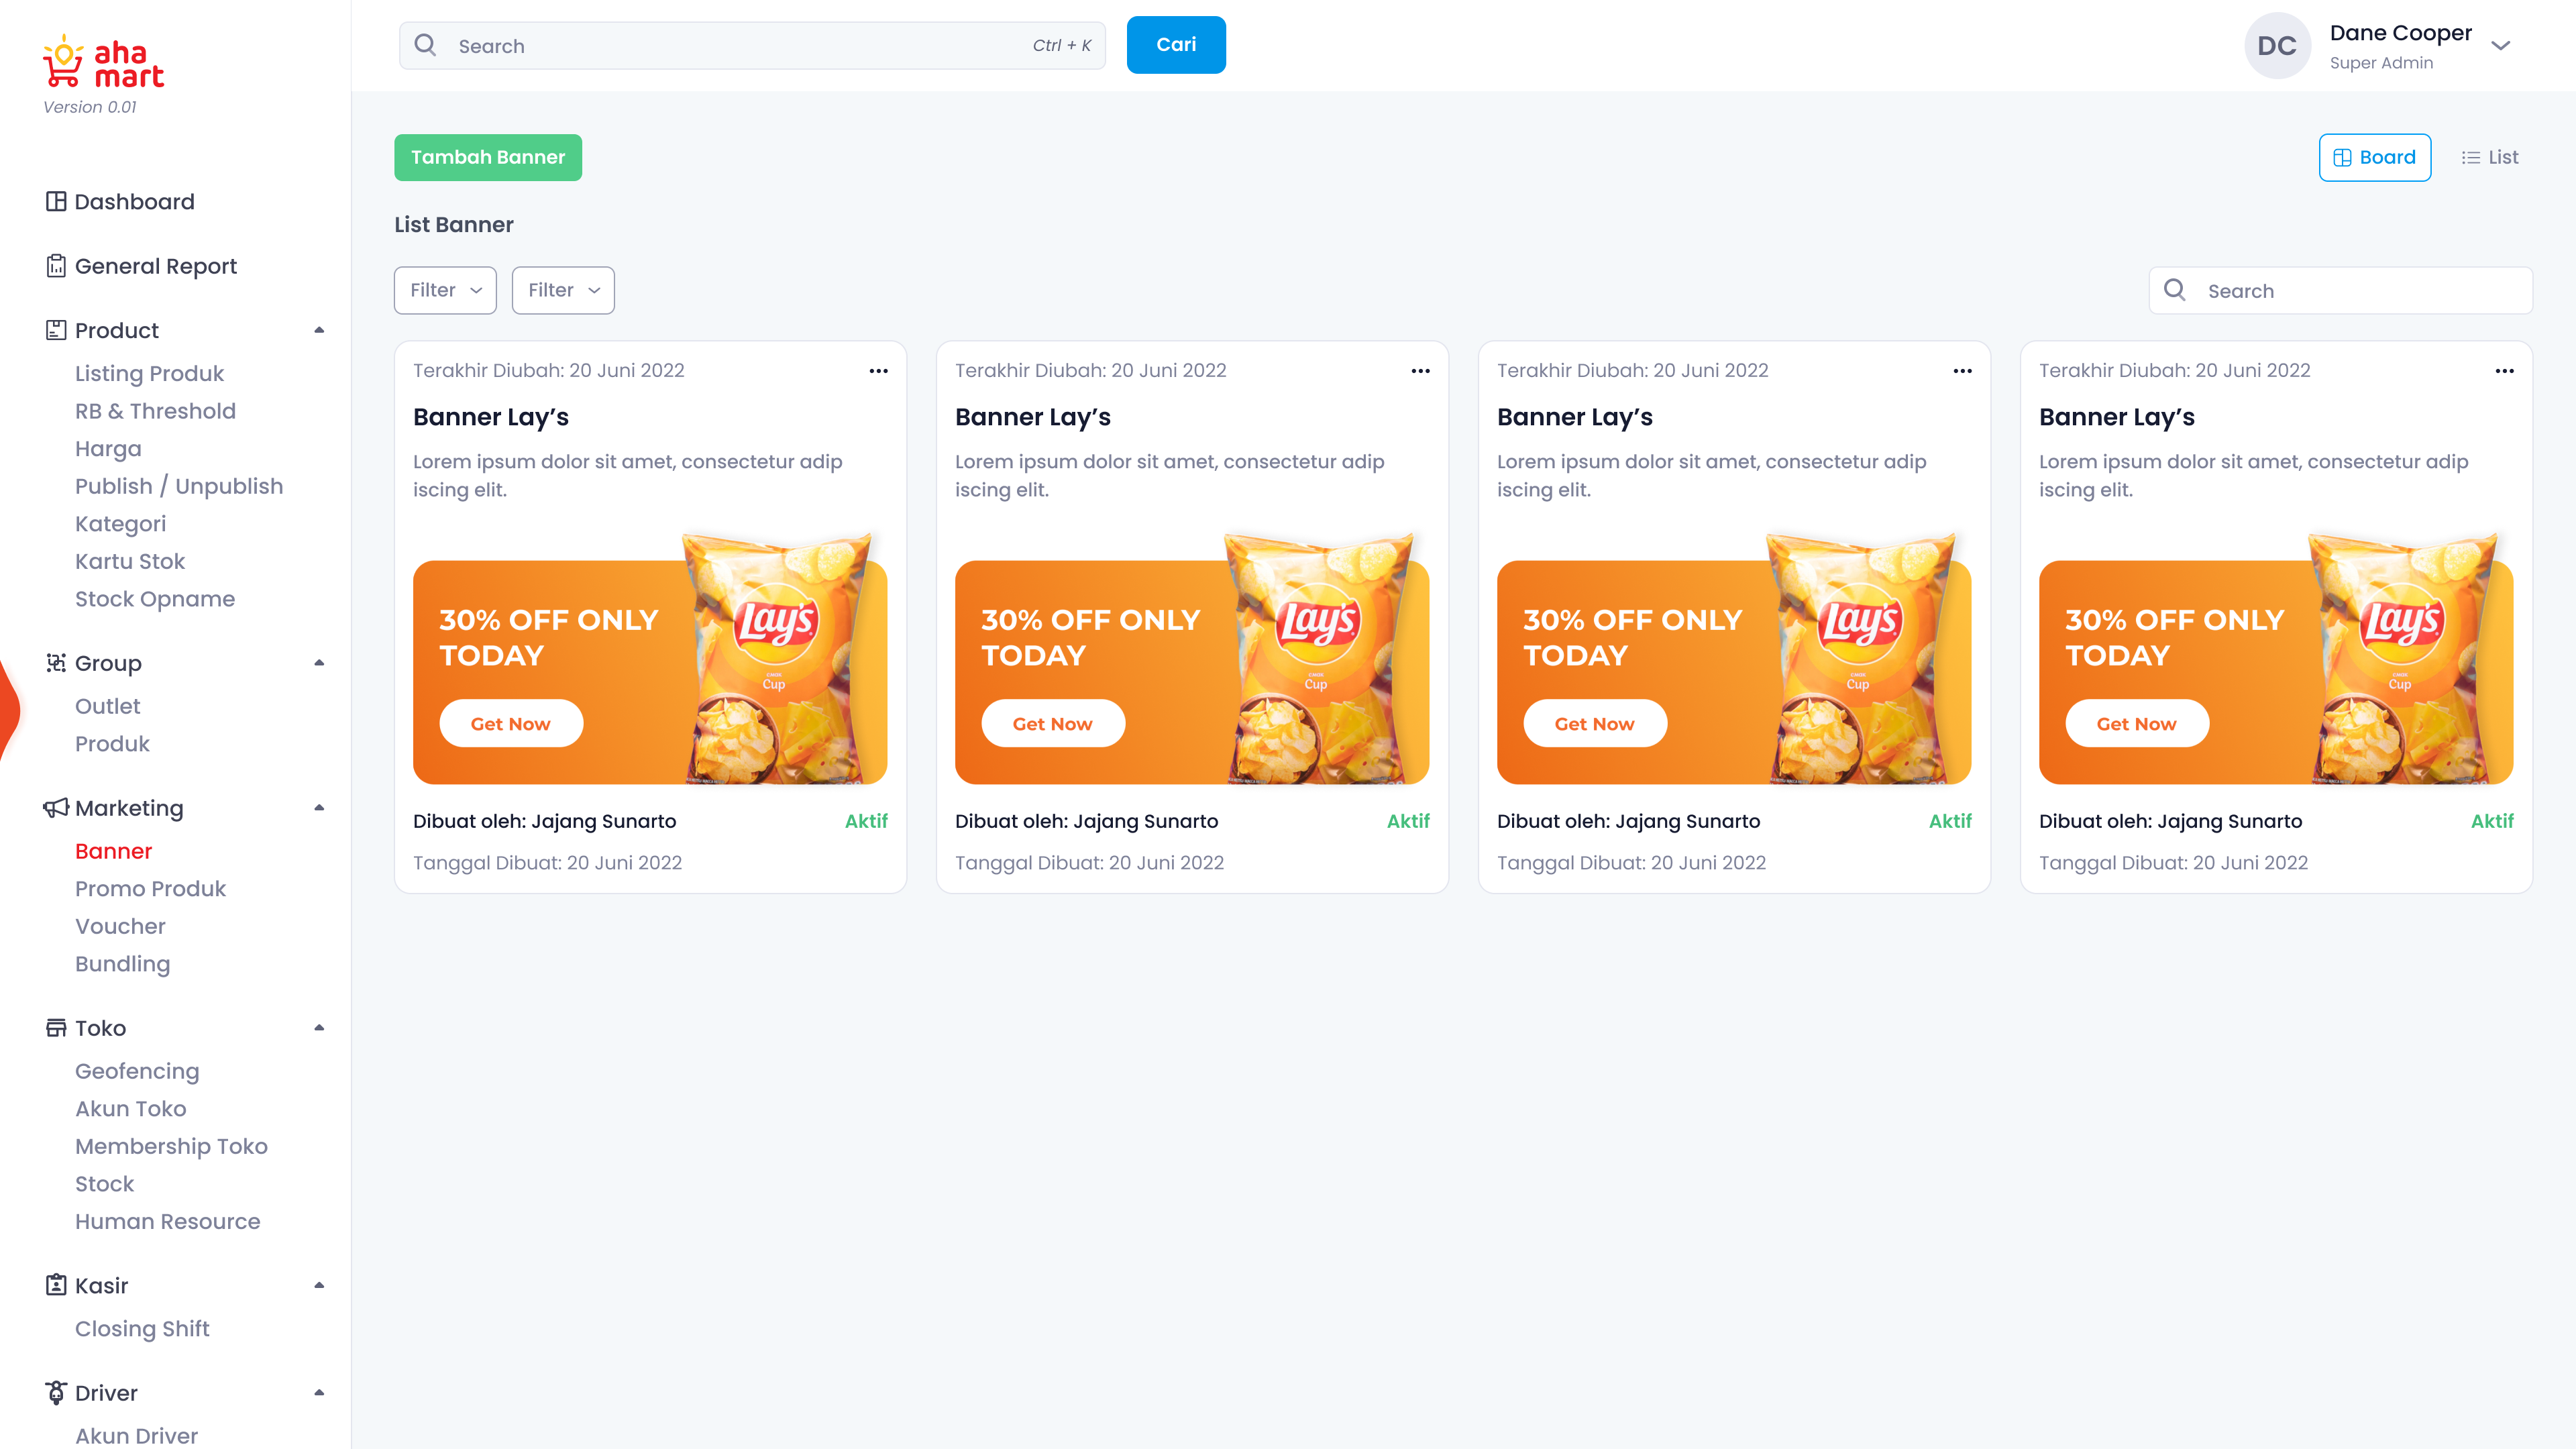Click the Marketing megaphone icon

click(x=56, y=808)
